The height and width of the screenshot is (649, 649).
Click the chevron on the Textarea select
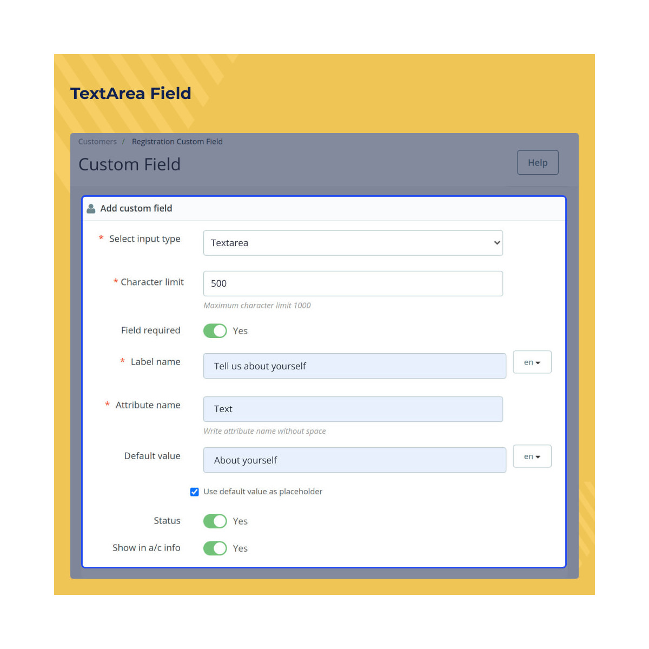[x=496, y=243]
